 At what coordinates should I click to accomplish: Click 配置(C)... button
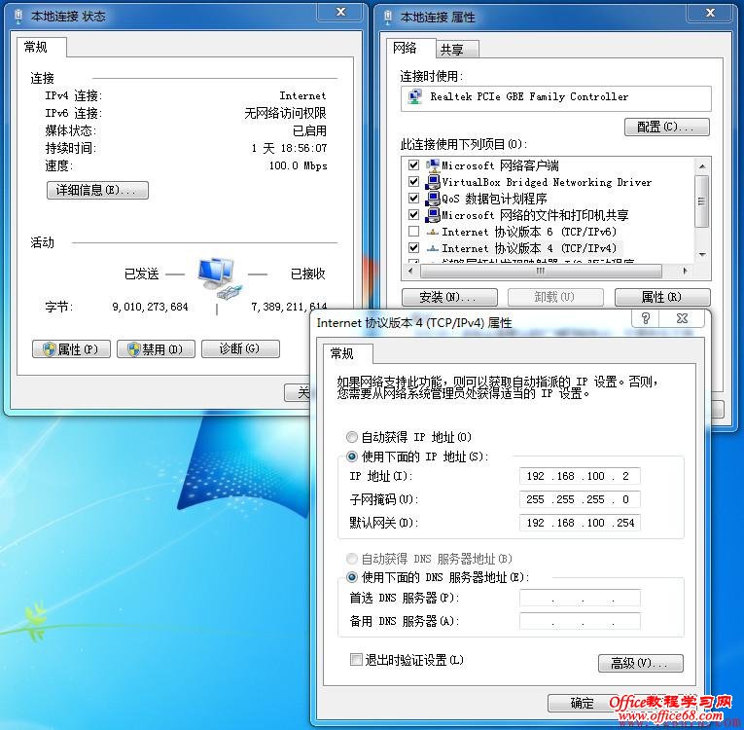click(x=666, y=127)
